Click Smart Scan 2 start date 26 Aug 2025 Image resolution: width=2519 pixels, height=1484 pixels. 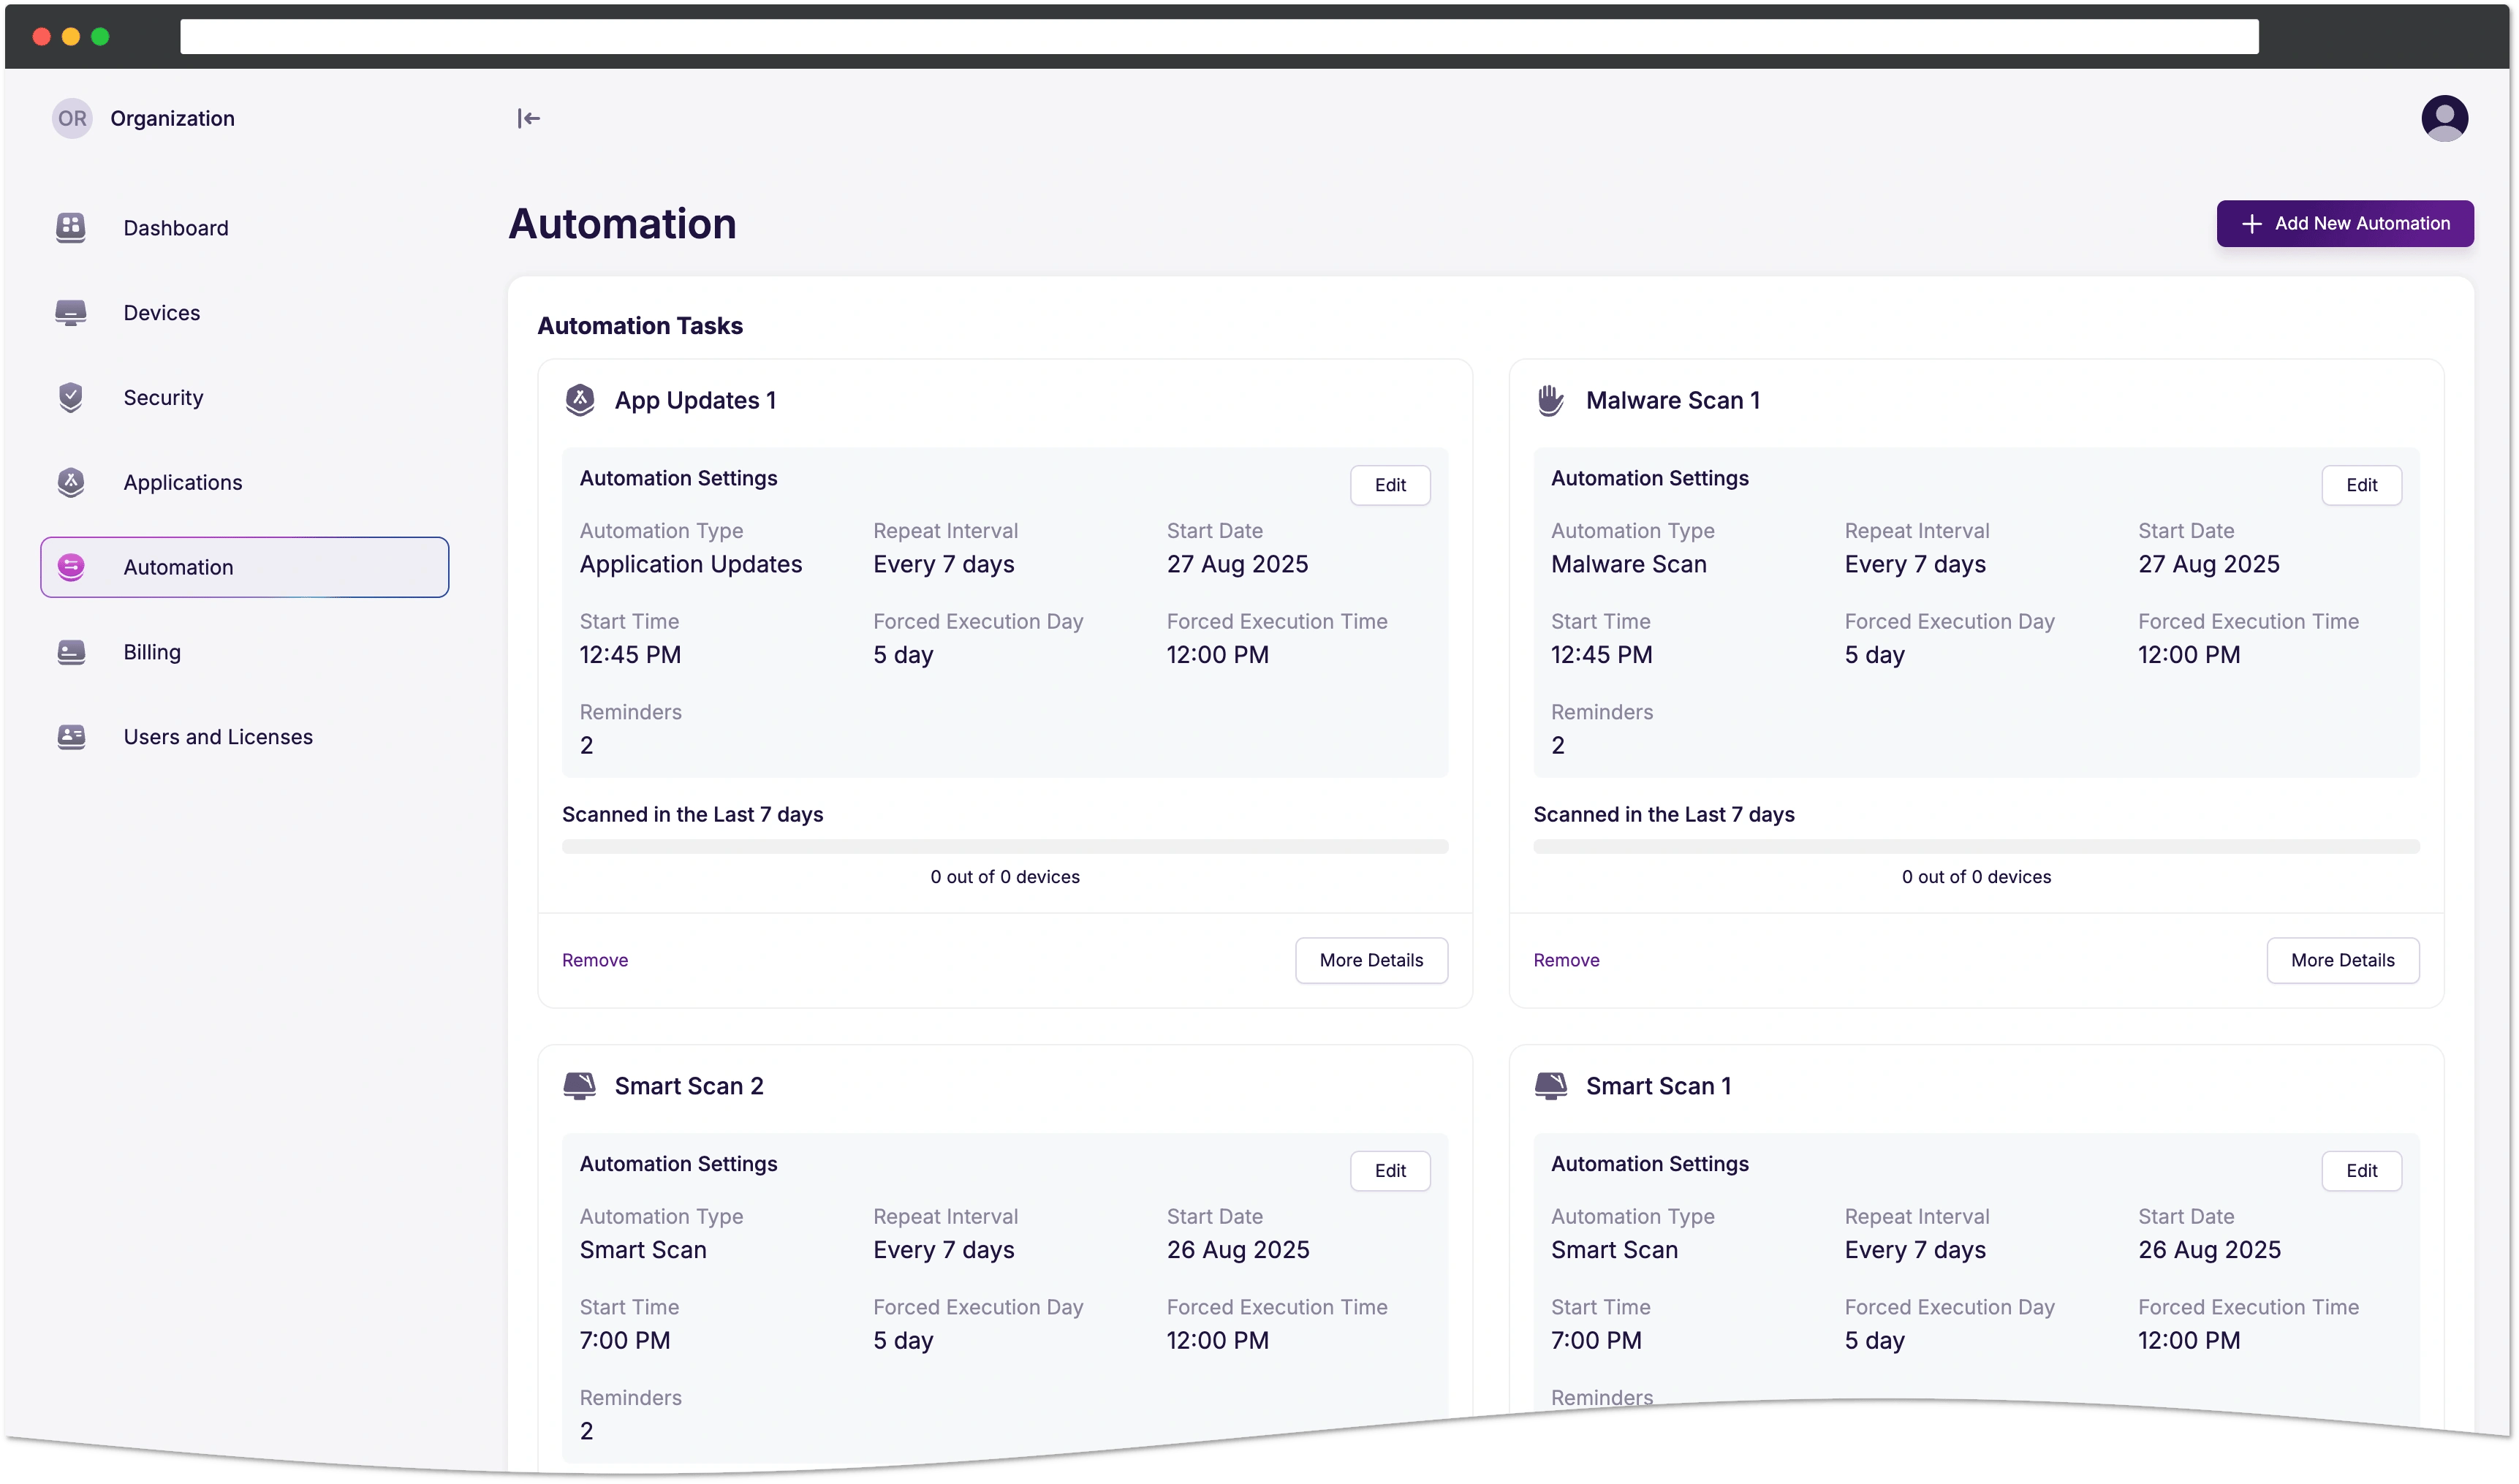tap(1238, 1250)
